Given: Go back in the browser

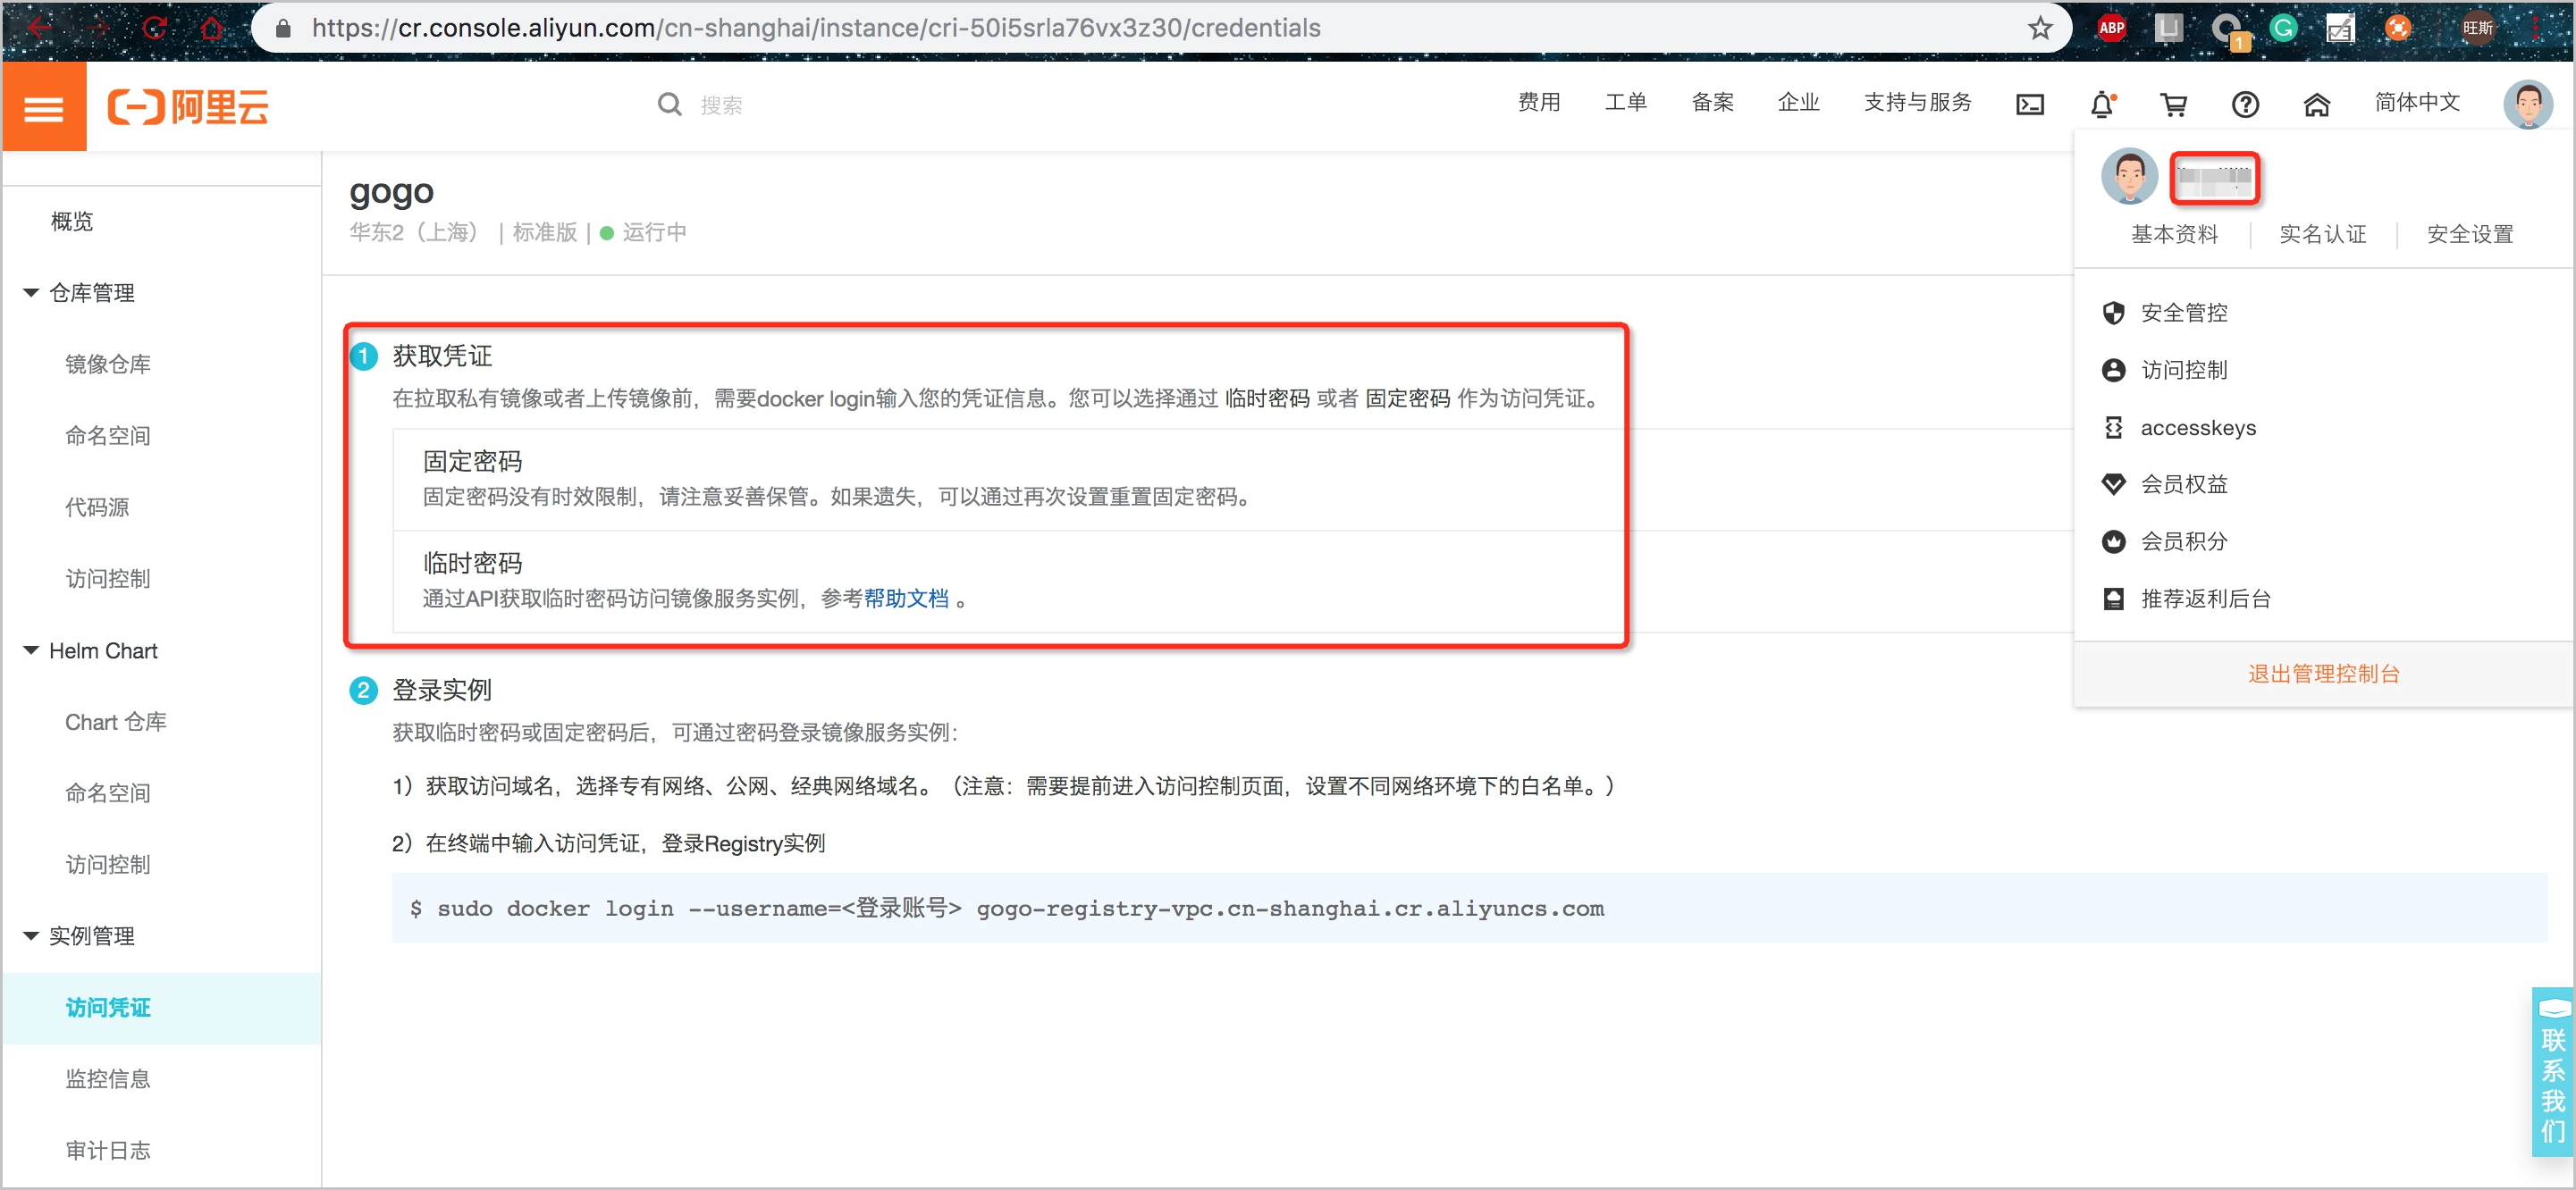Looking at the screenshot, I should (40, 28).
